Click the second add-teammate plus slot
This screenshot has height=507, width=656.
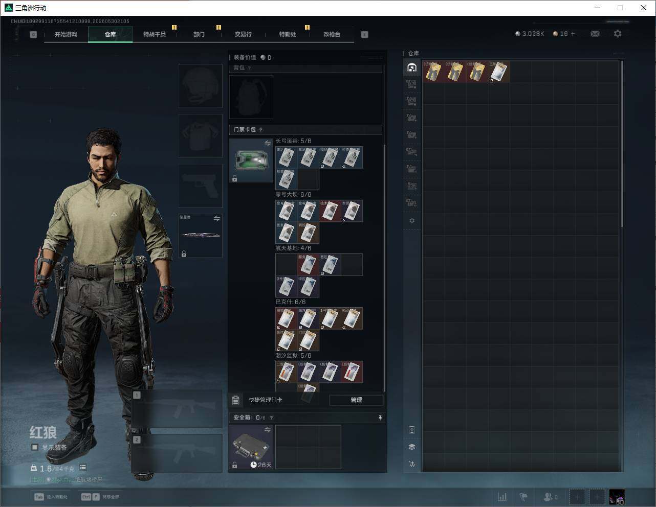[x=597, y=497]
